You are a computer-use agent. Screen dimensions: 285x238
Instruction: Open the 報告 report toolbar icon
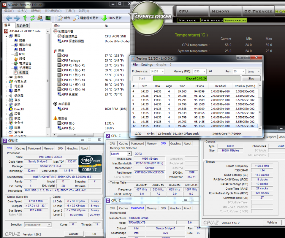pyautogui.click(x=60, y=18)
